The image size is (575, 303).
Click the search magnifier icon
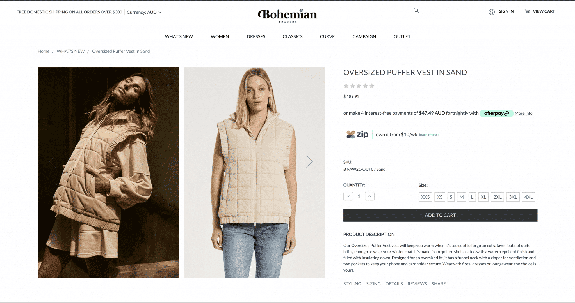coord(416,11)
